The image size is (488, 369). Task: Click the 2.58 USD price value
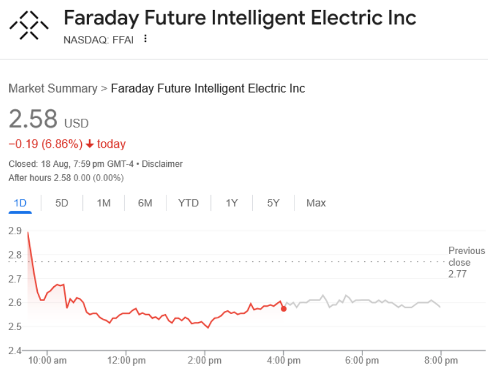coord(33,119)
